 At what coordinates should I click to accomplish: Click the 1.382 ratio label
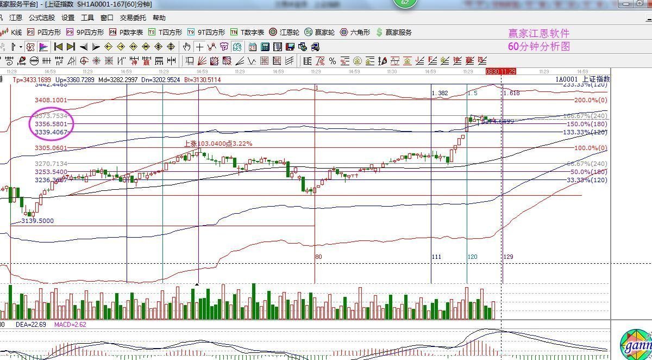coord(440,94)
